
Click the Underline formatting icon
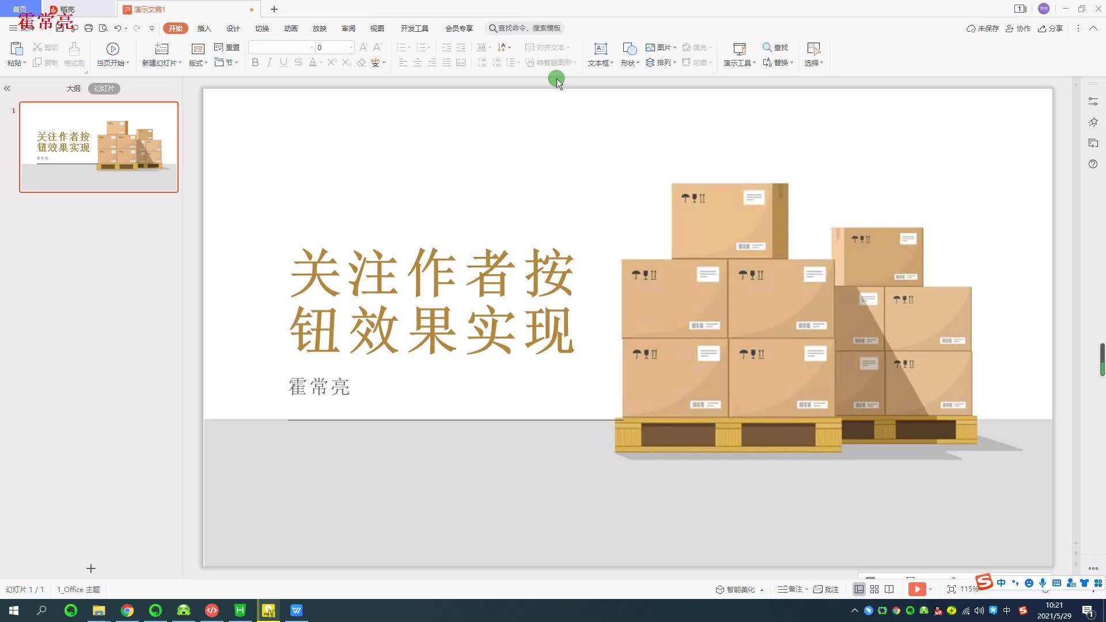point(283,63)
